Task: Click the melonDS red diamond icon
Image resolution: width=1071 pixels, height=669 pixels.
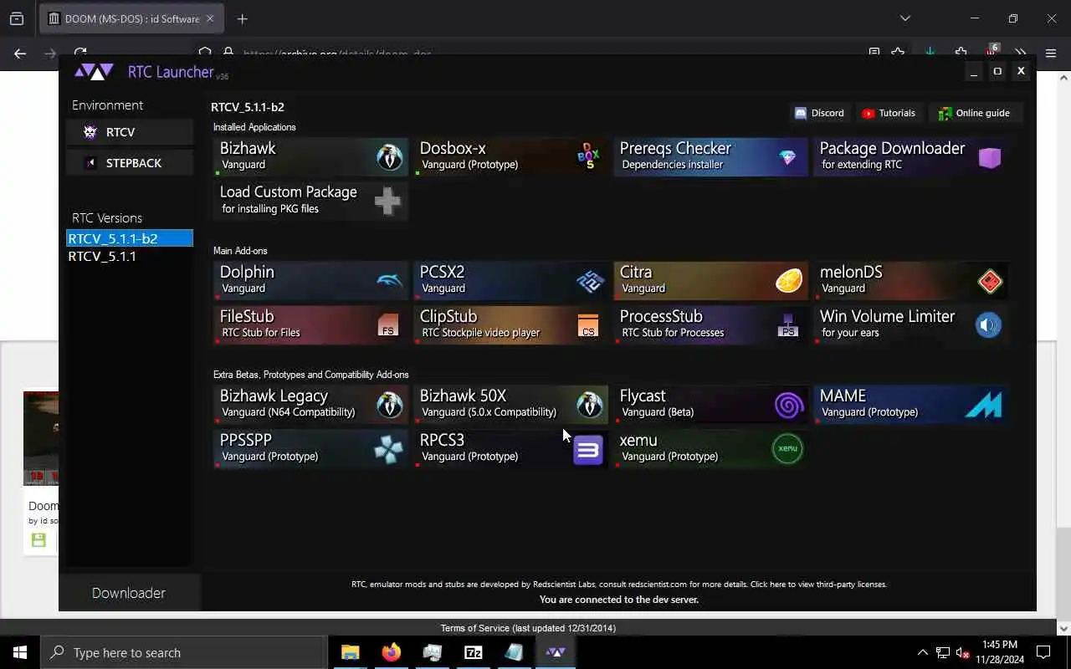Action: [990, 281]
